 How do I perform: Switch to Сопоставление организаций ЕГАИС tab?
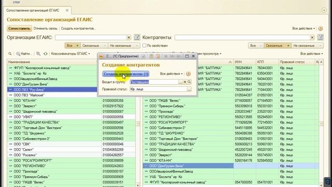(x=33, y=10)
